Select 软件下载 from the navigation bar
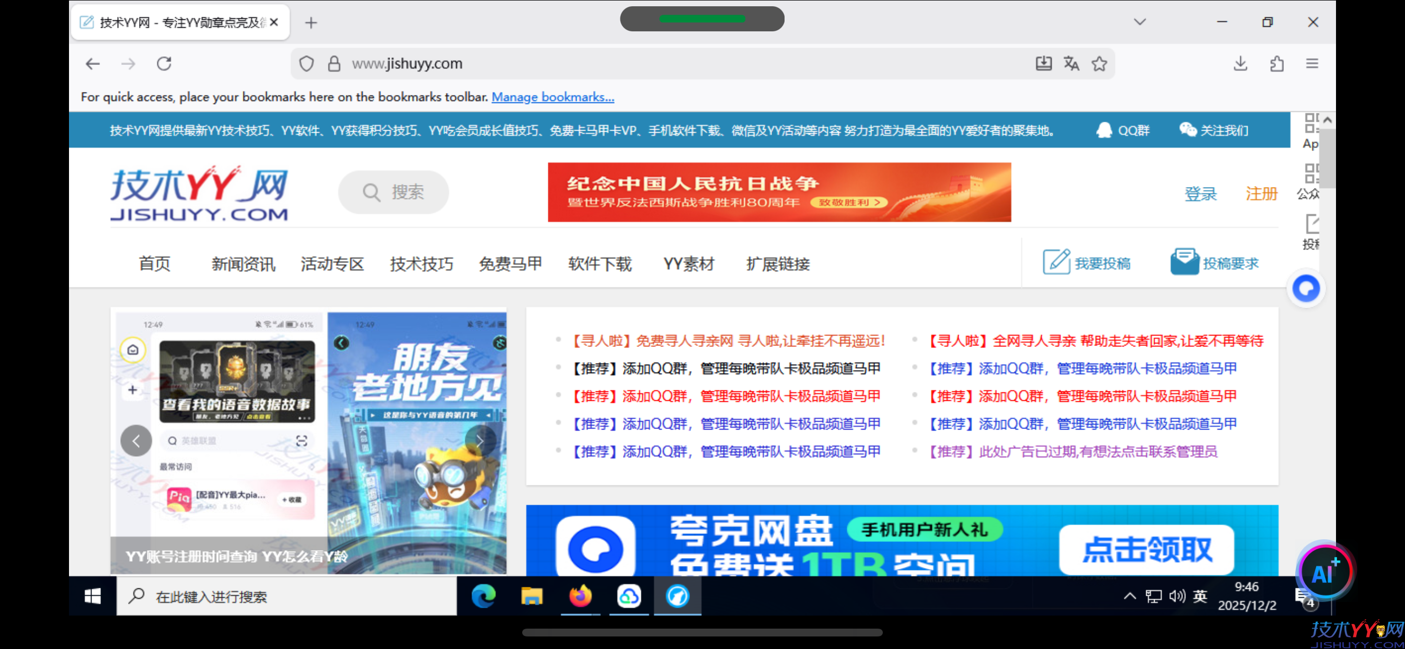 (x=600, y=263)
